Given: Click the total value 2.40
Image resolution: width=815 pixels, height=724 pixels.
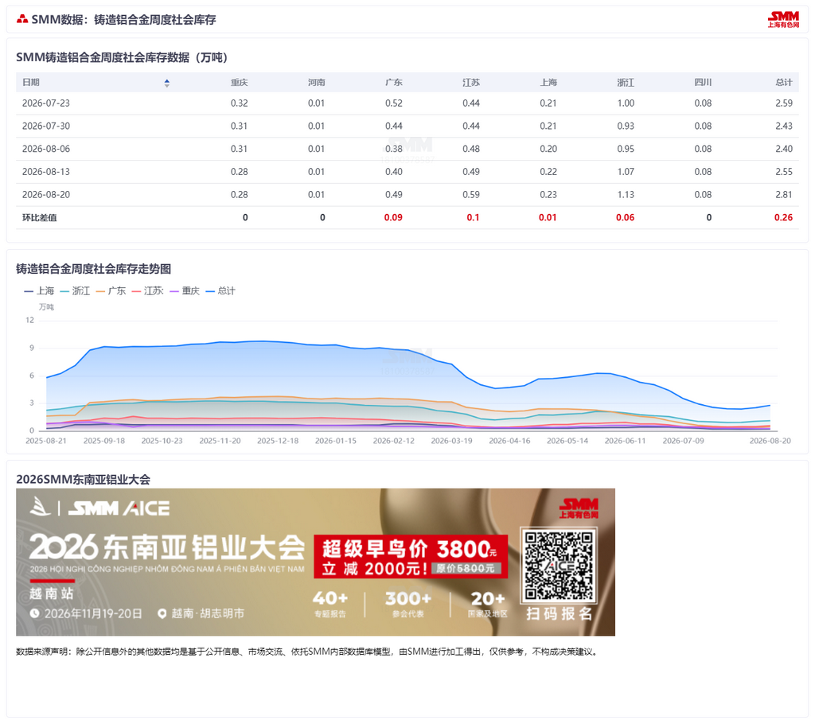Looking at the screenshot, I should click(x=784, y=149).
